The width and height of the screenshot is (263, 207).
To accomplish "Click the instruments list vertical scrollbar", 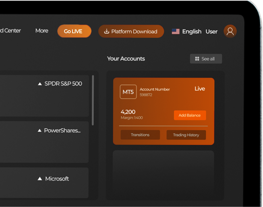I will [93, 100].
